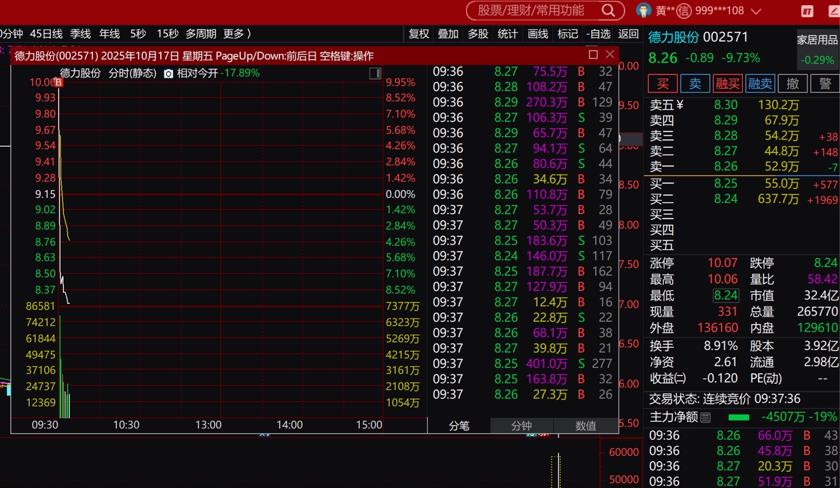Maximize the 德力股份 intraday popup window
The height and width of the screenshot is (488, 840).
pyautogui.click(x=593, y=55)
